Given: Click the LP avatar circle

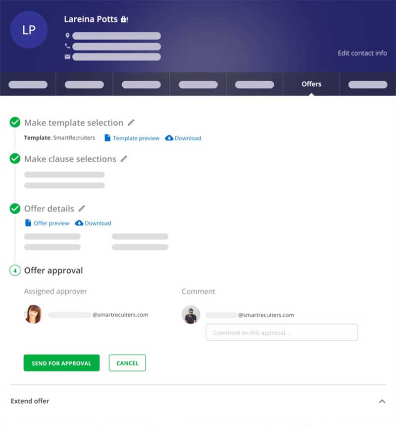Looking at the screenshot, I should point(29,30).
